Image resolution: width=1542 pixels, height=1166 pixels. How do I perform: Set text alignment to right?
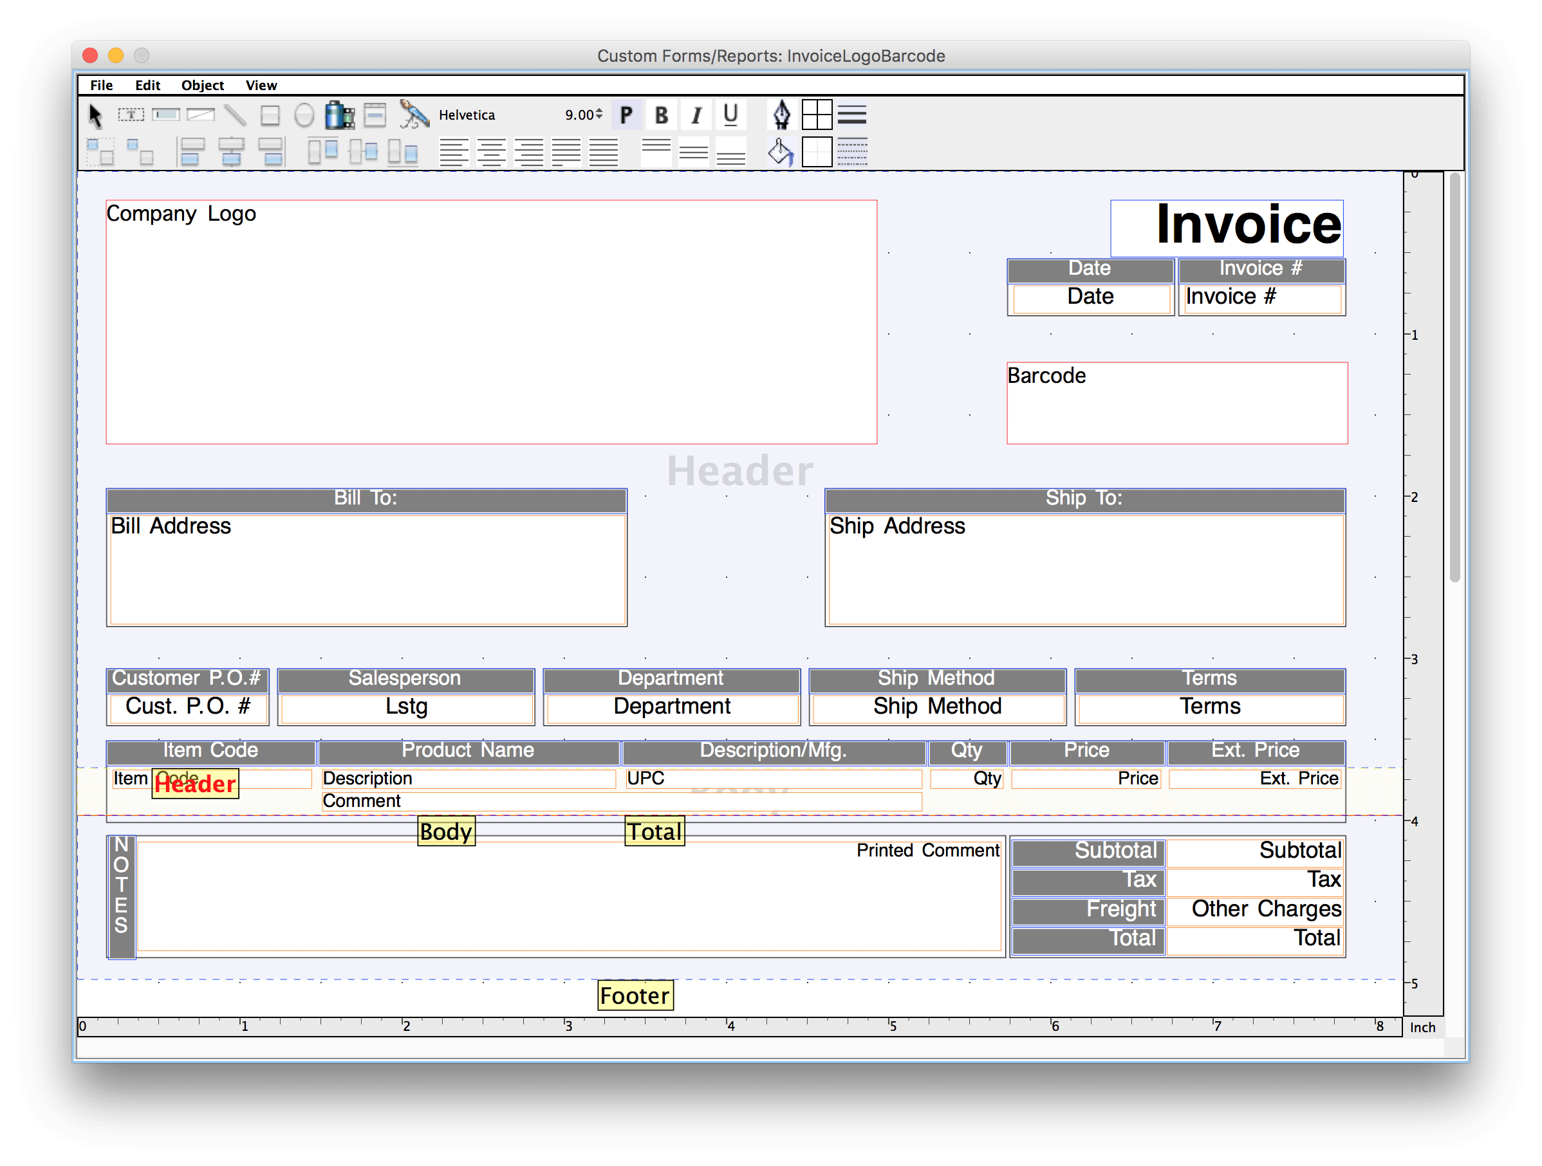(529, 152)
